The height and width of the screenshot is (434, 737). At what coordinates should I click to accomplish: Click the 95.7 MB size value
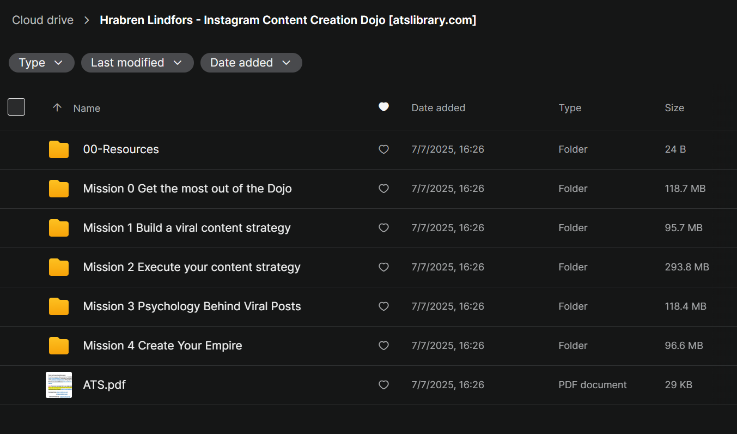[684, 228]
